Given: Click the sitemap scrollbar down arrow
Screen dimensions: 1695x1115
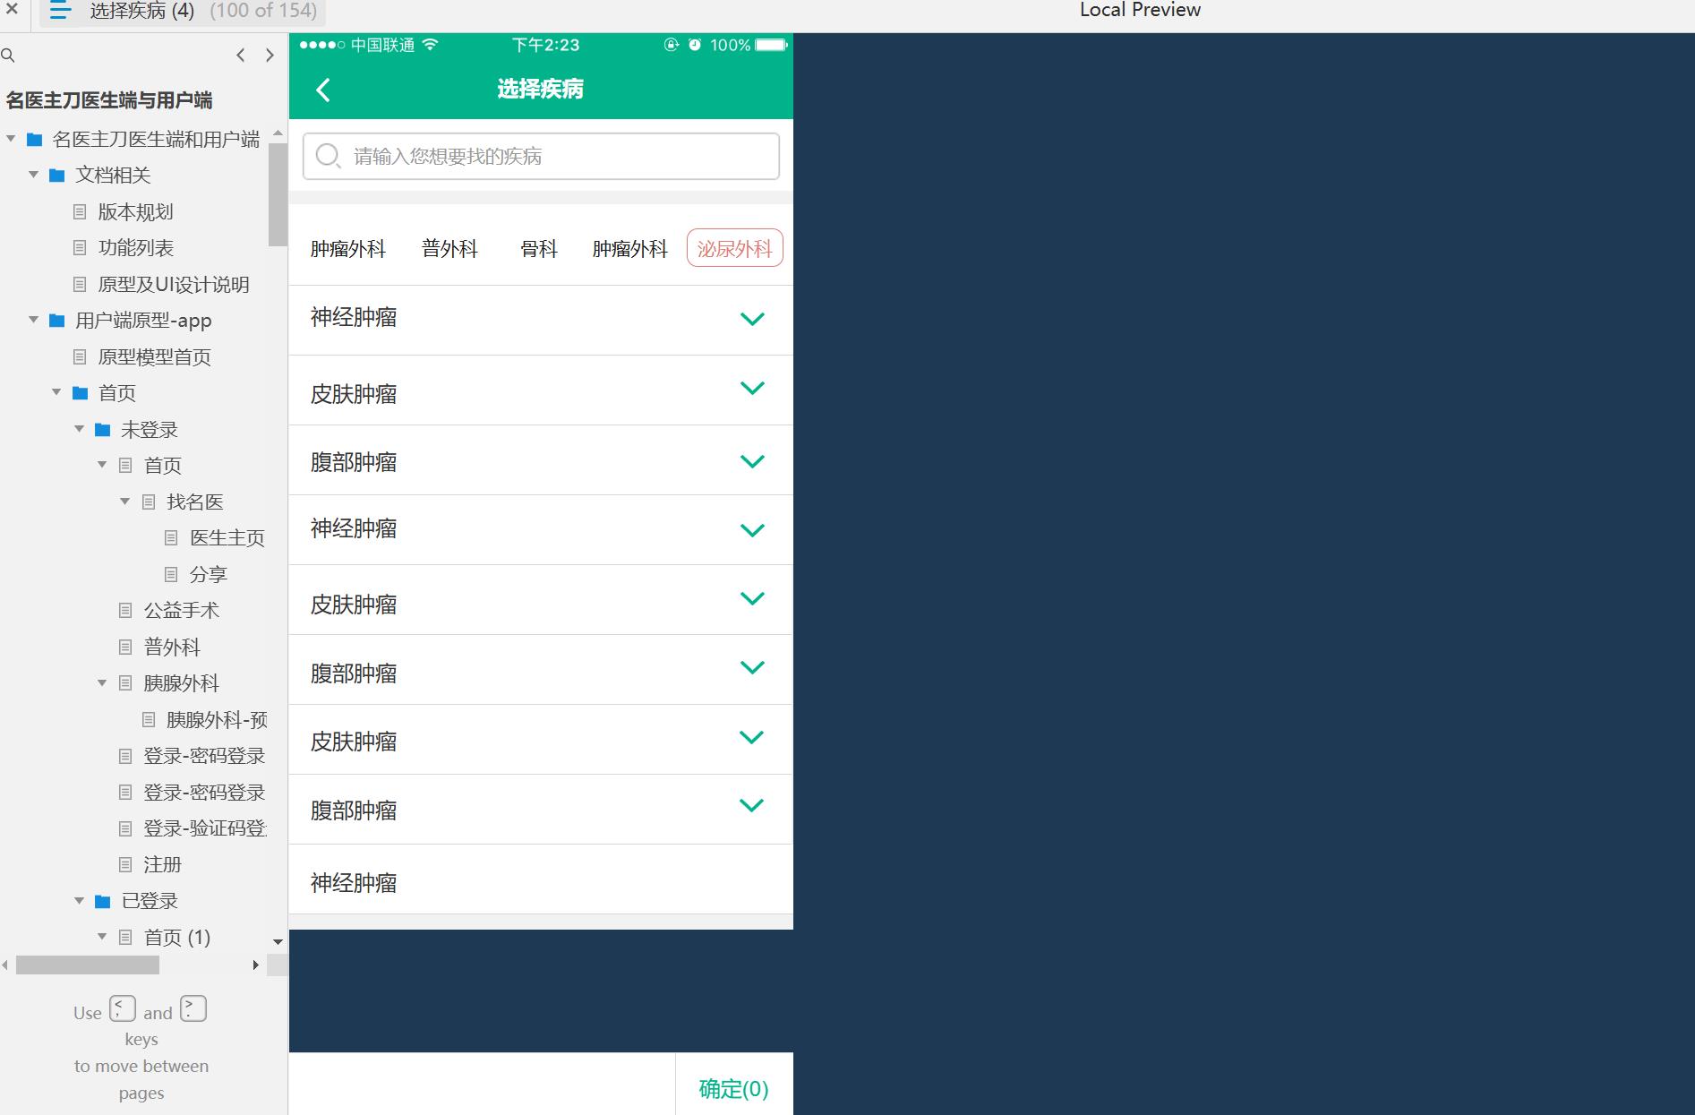Looking at the screenshot, I should click(x=278, y=941).
